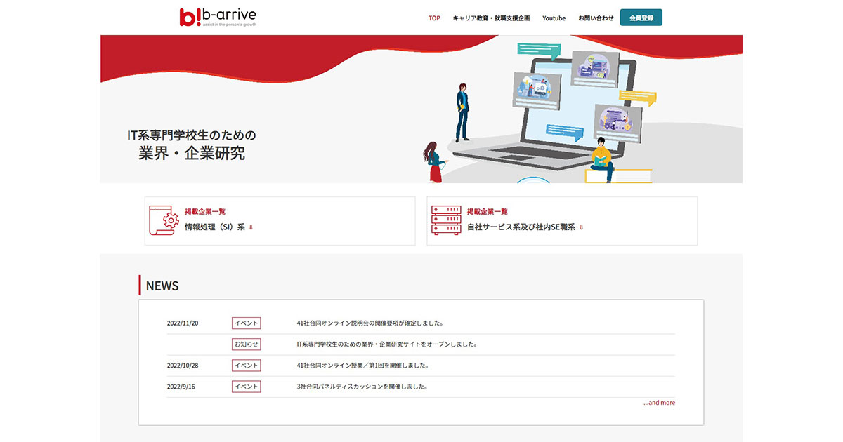
Task: Click the gear-browser icon on the 情報処理（SI）系 card
Action: 162,219
